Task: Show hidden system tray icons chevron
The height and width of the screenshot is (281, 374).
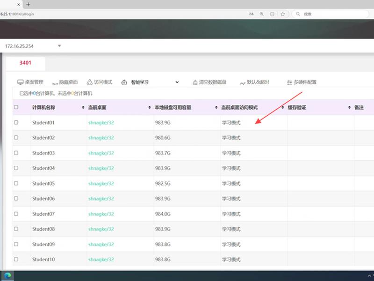Action: click(369, 276)
